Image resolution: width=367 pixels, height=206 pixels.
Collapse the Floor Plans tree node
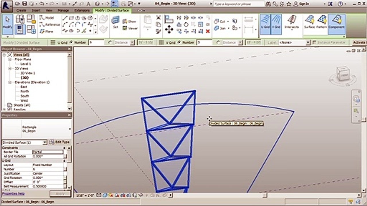pos(9,59)
